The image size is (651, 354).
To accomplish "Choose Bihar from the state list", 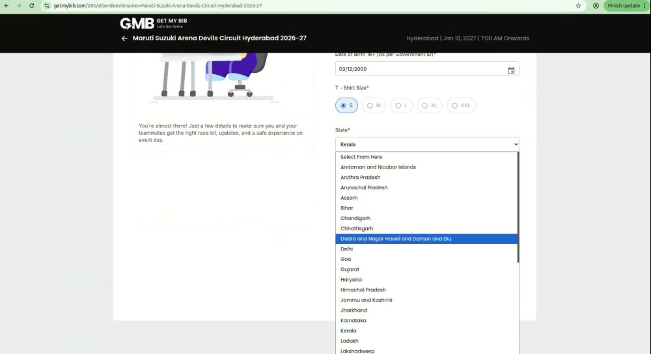I will 426,208.
